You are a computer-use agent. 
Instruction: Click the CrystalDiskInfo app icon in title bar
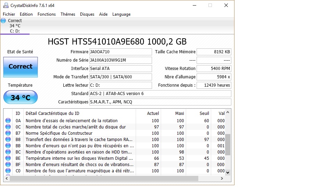point(6,5)
